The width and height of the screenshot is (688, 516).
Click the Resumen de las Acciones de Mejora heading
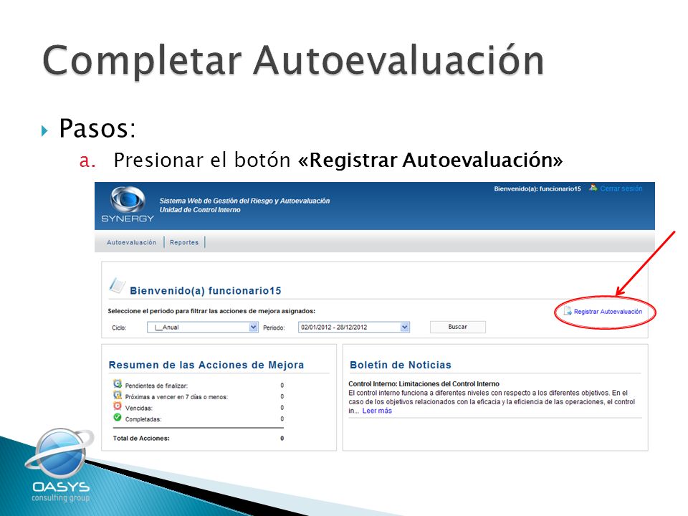tap(206, 365)
